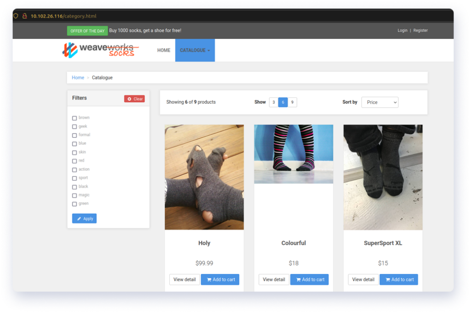Screen dimensions: 470x312
Task: Select the HOME menu item
Action: pos(163,50)
